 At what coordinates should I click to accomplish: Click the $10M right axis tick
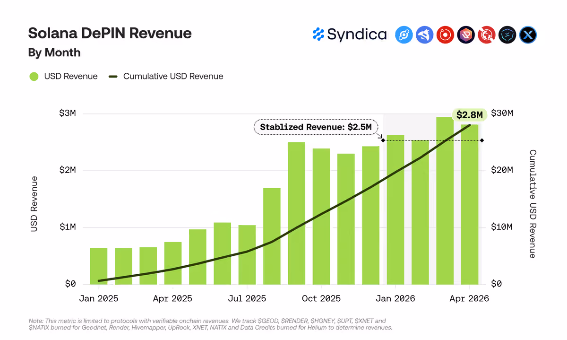coord(501,227)
